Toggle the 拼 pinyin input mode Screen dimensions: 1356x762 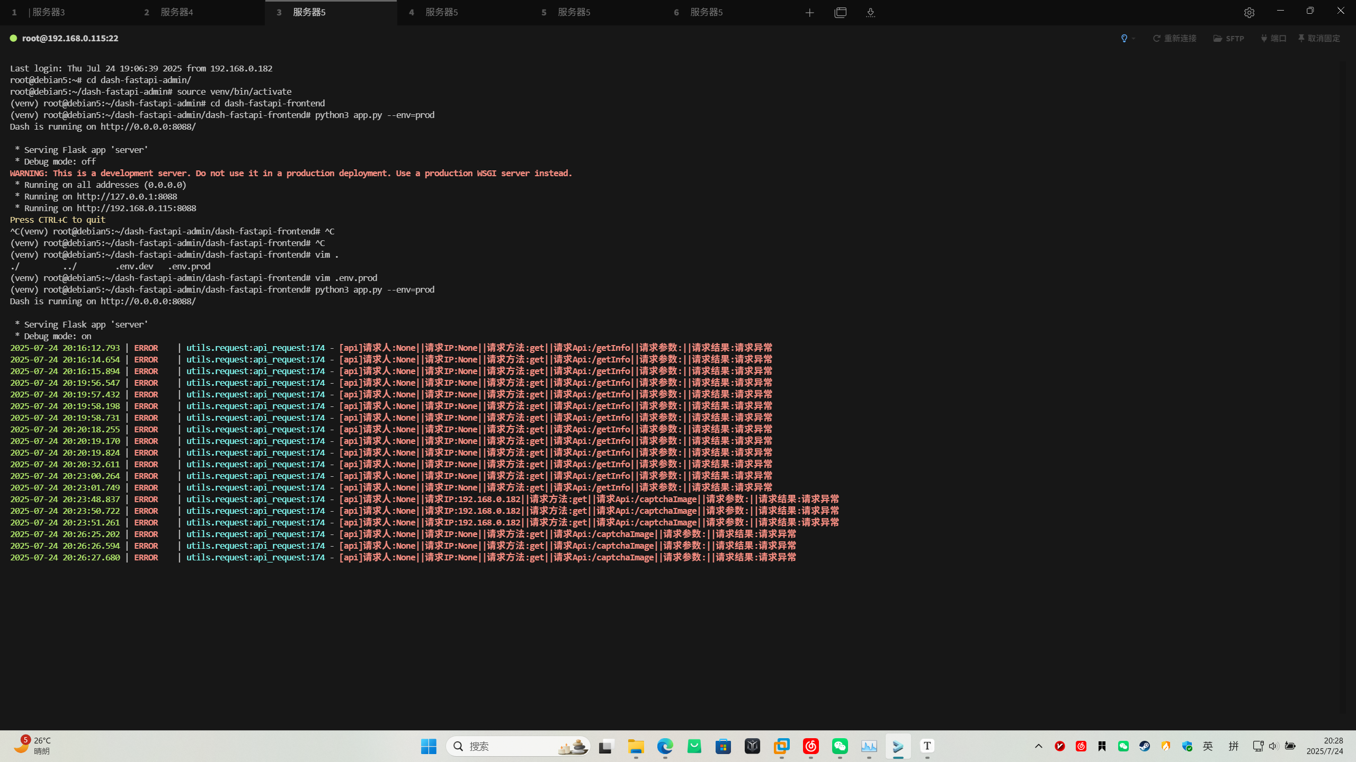[x=1233, y=746]
